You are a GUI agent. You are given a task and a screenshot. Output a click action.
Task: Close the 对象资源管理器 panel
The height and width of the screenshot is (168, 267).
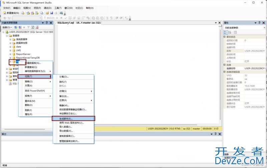pos(51,23)
